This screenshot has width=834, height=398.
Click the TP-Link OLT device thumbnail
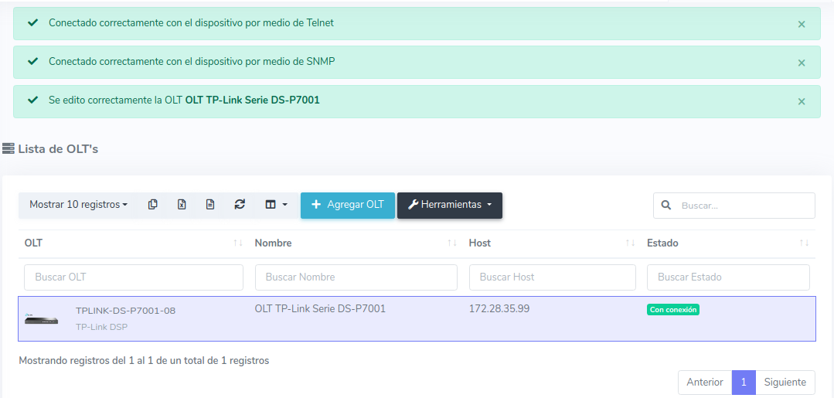pyautogui.click(x=41, y=319)
